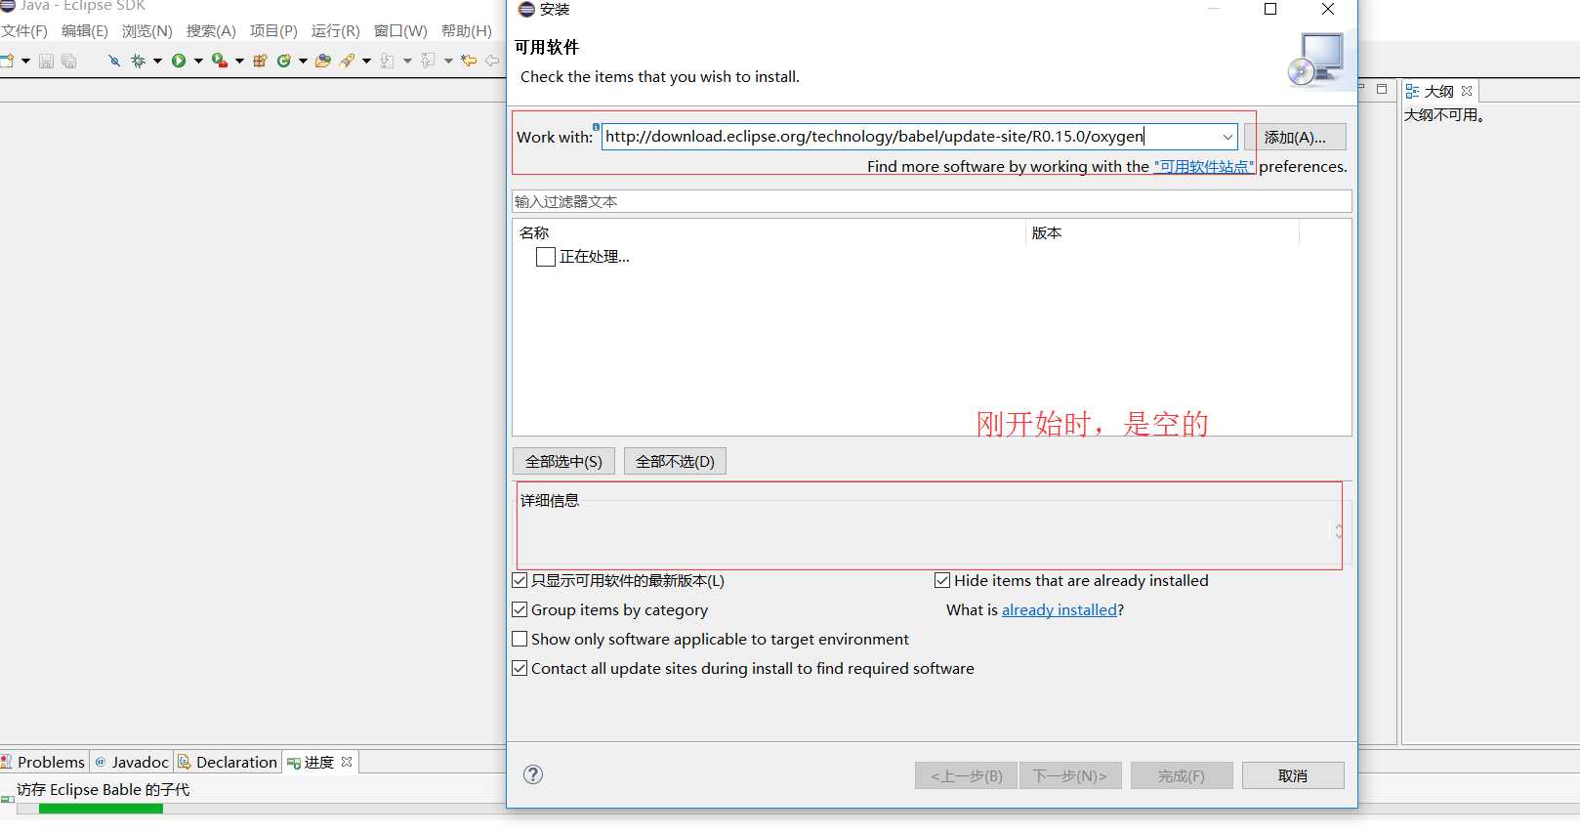
Task: Click the Maximize editor area icon
Action: (x=1382, y=89)
